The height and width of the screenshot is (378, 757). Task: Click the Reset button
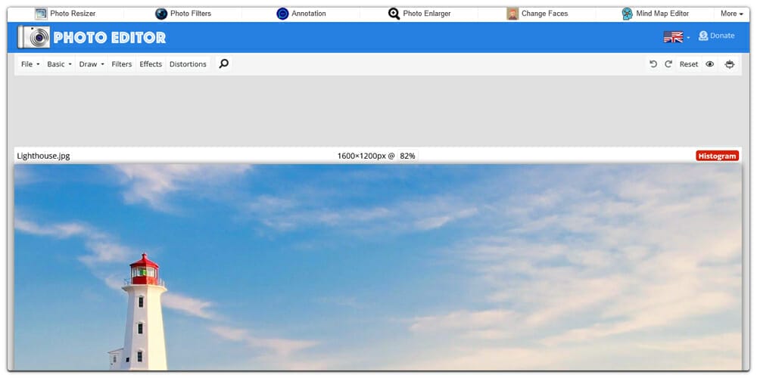click(x=689, y=64)
